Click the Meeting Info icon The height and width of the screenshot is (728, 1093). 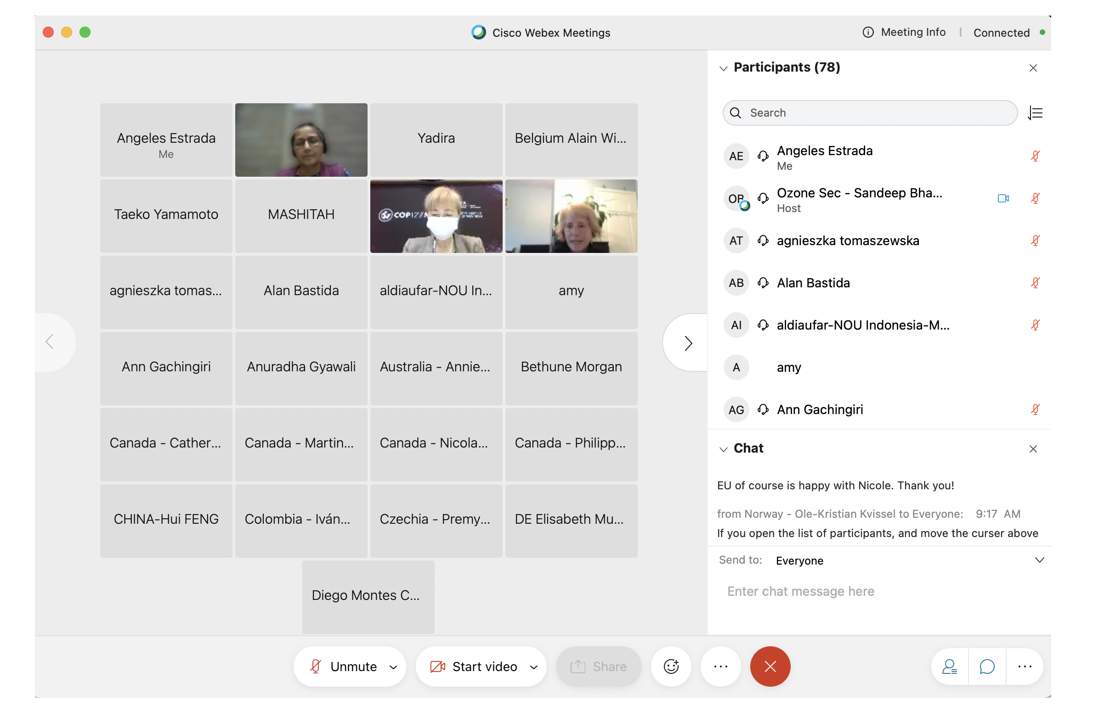[868, 32]
